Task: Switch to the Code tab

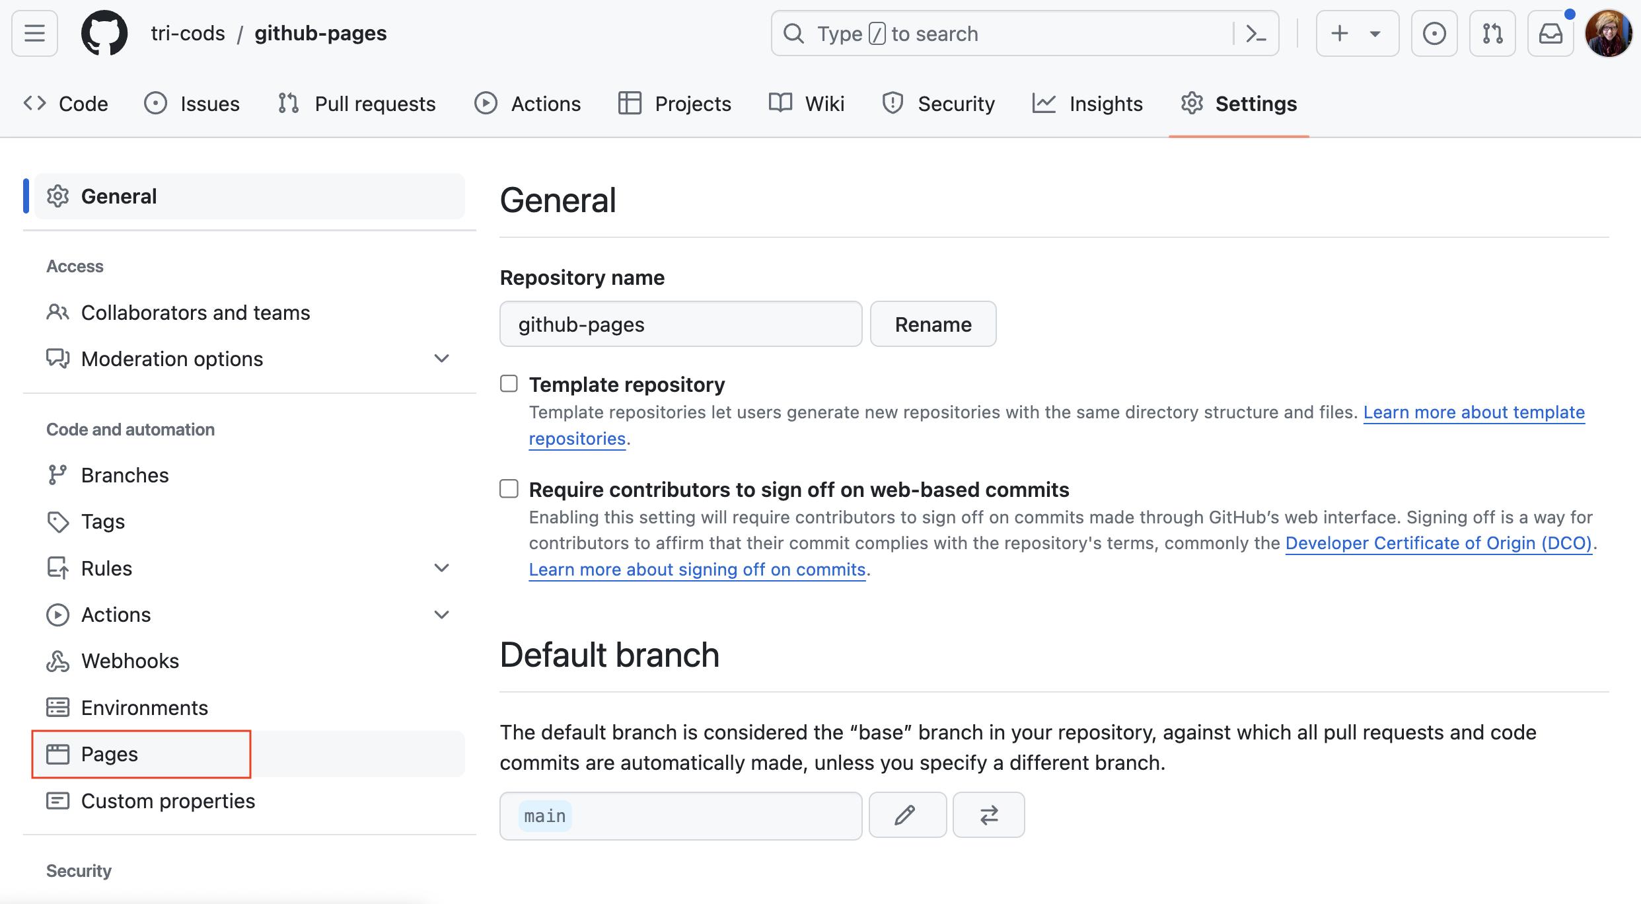Action: click(65, 104)
